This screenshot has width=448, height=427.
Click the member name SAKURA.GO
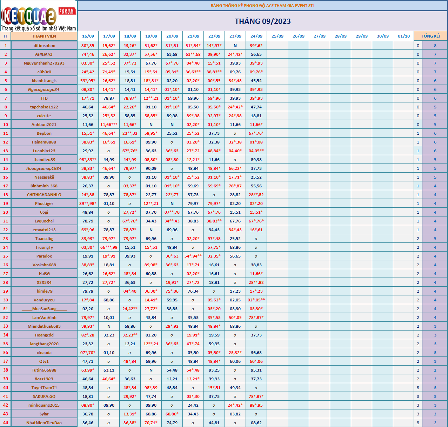(x=44, y=396)
